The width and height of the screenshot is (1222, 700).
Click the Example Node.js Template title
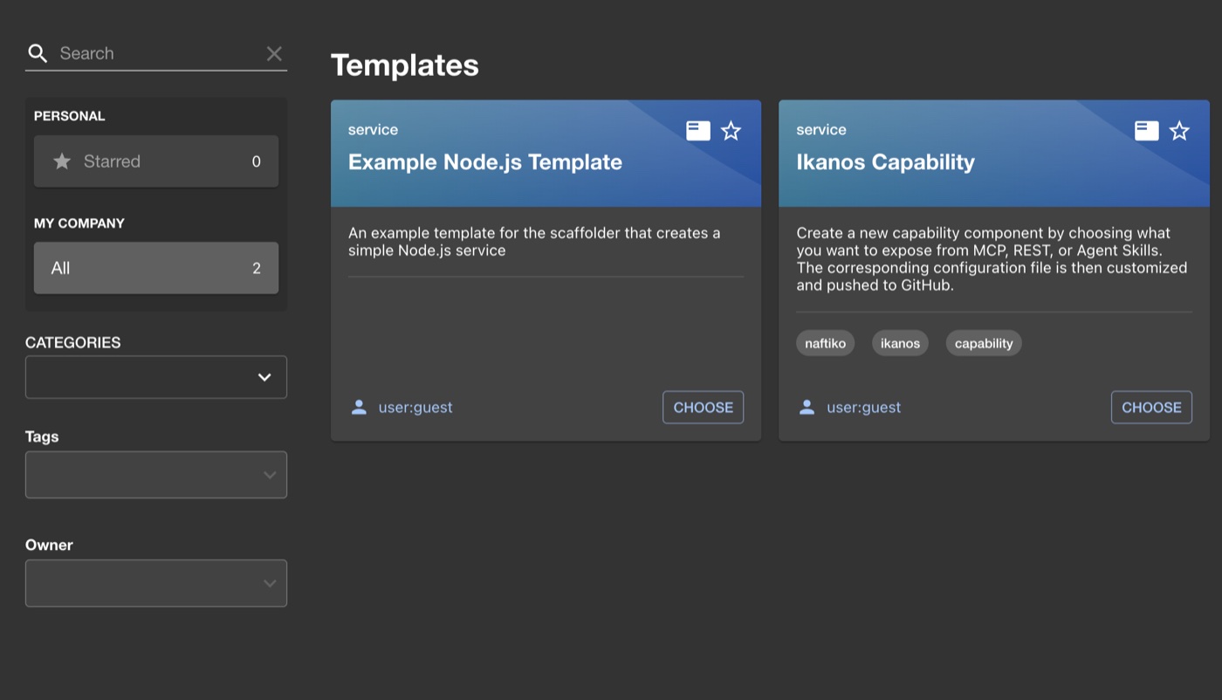coord(485,162)
